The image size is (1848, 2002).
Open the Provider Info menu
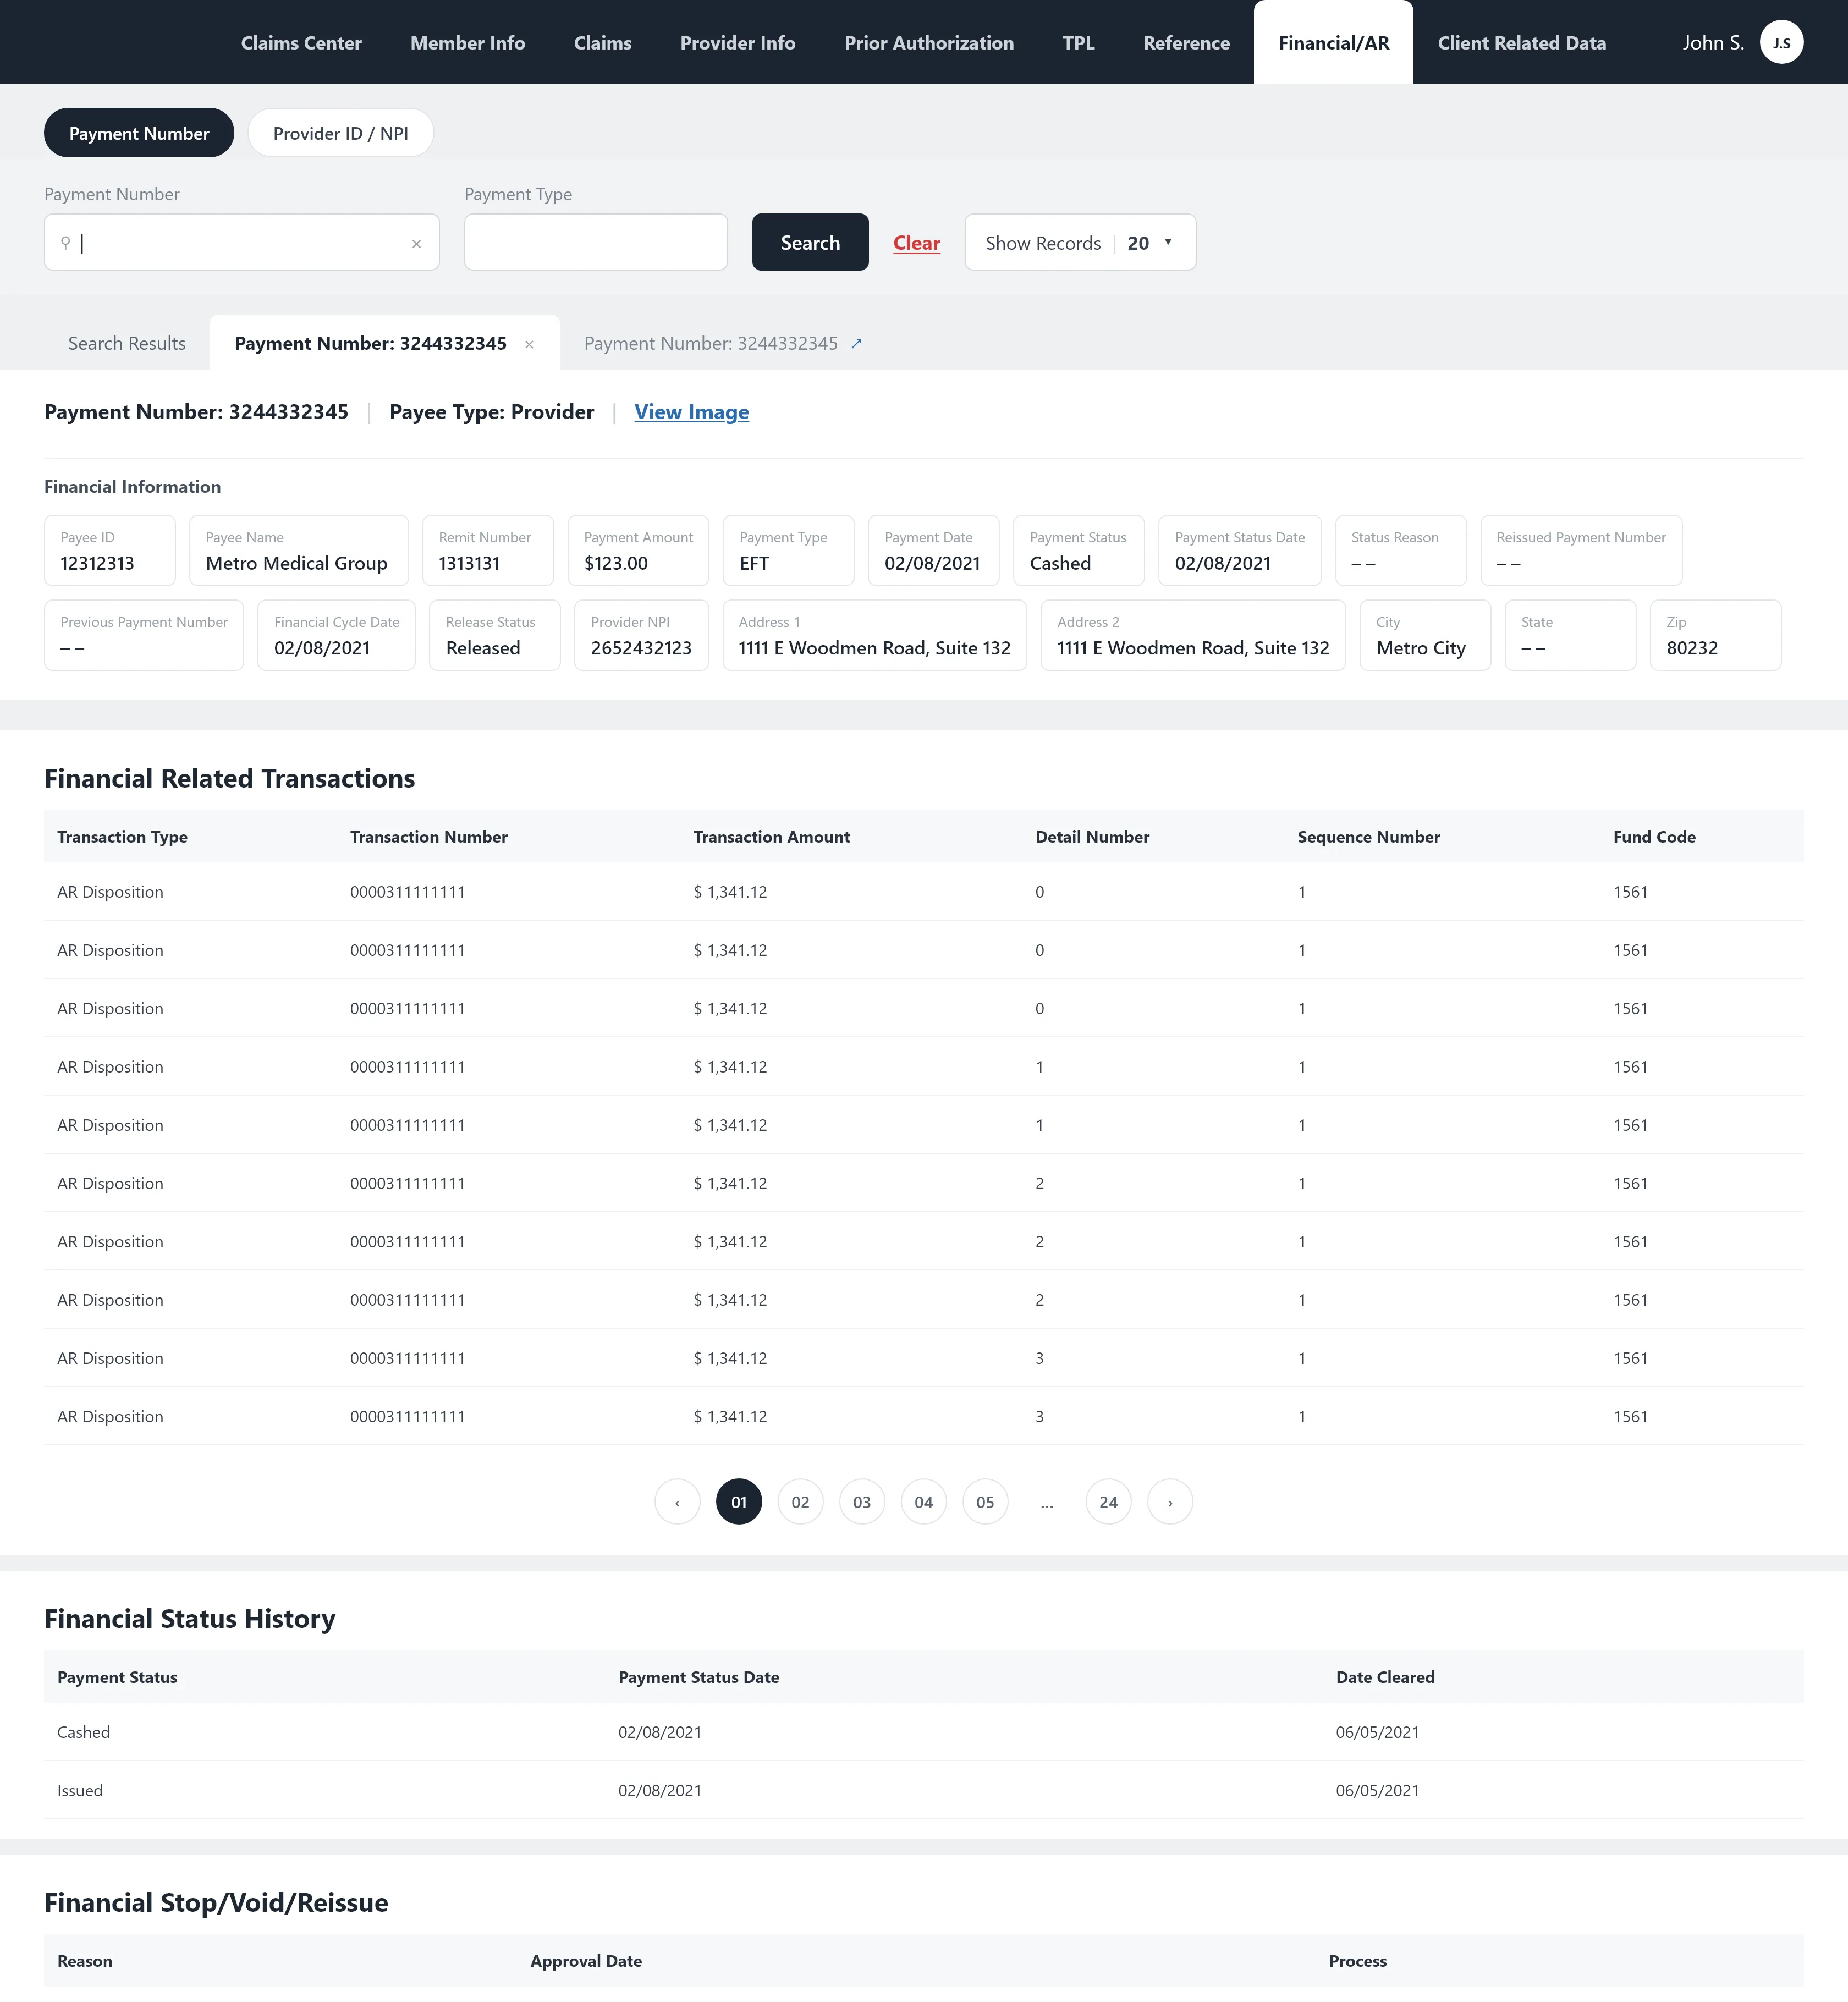738,43
